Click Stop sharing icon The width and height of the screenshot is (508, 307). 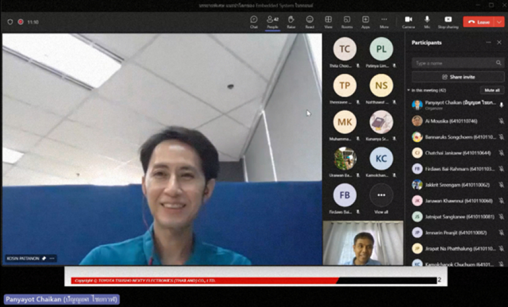448,21
